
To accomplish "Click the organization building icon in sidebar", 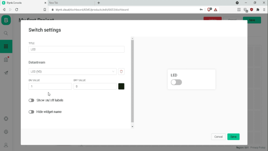I will [x=6, y=60].
